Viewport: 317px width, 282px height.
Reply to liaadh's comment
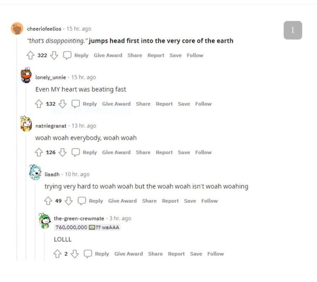pos(91,201)
